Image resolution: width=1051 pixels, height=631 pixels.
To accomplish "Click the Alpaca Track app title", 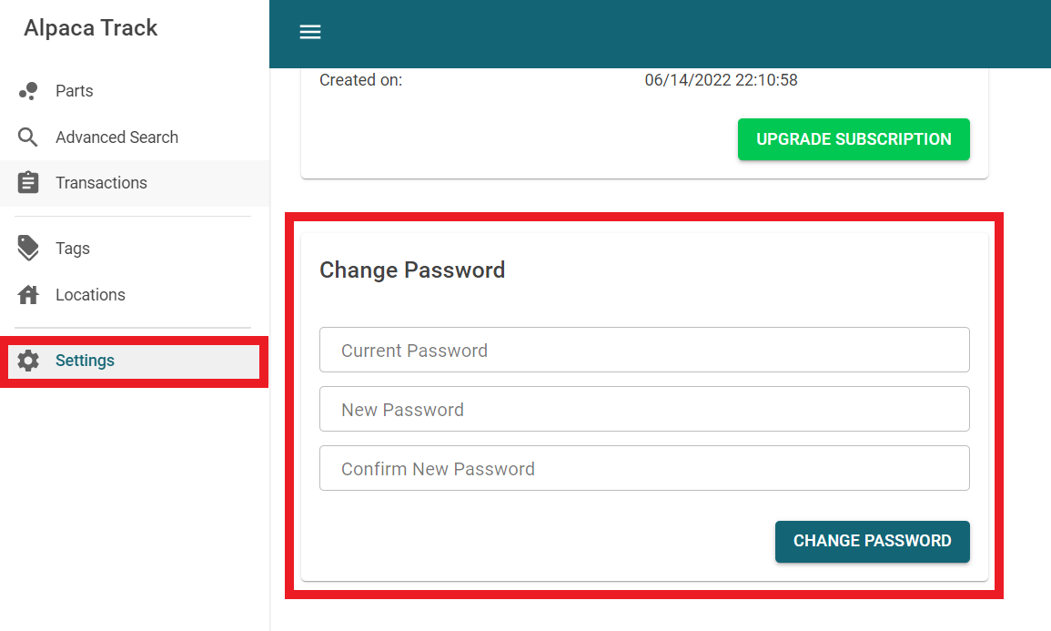I will tap(91, 28).
